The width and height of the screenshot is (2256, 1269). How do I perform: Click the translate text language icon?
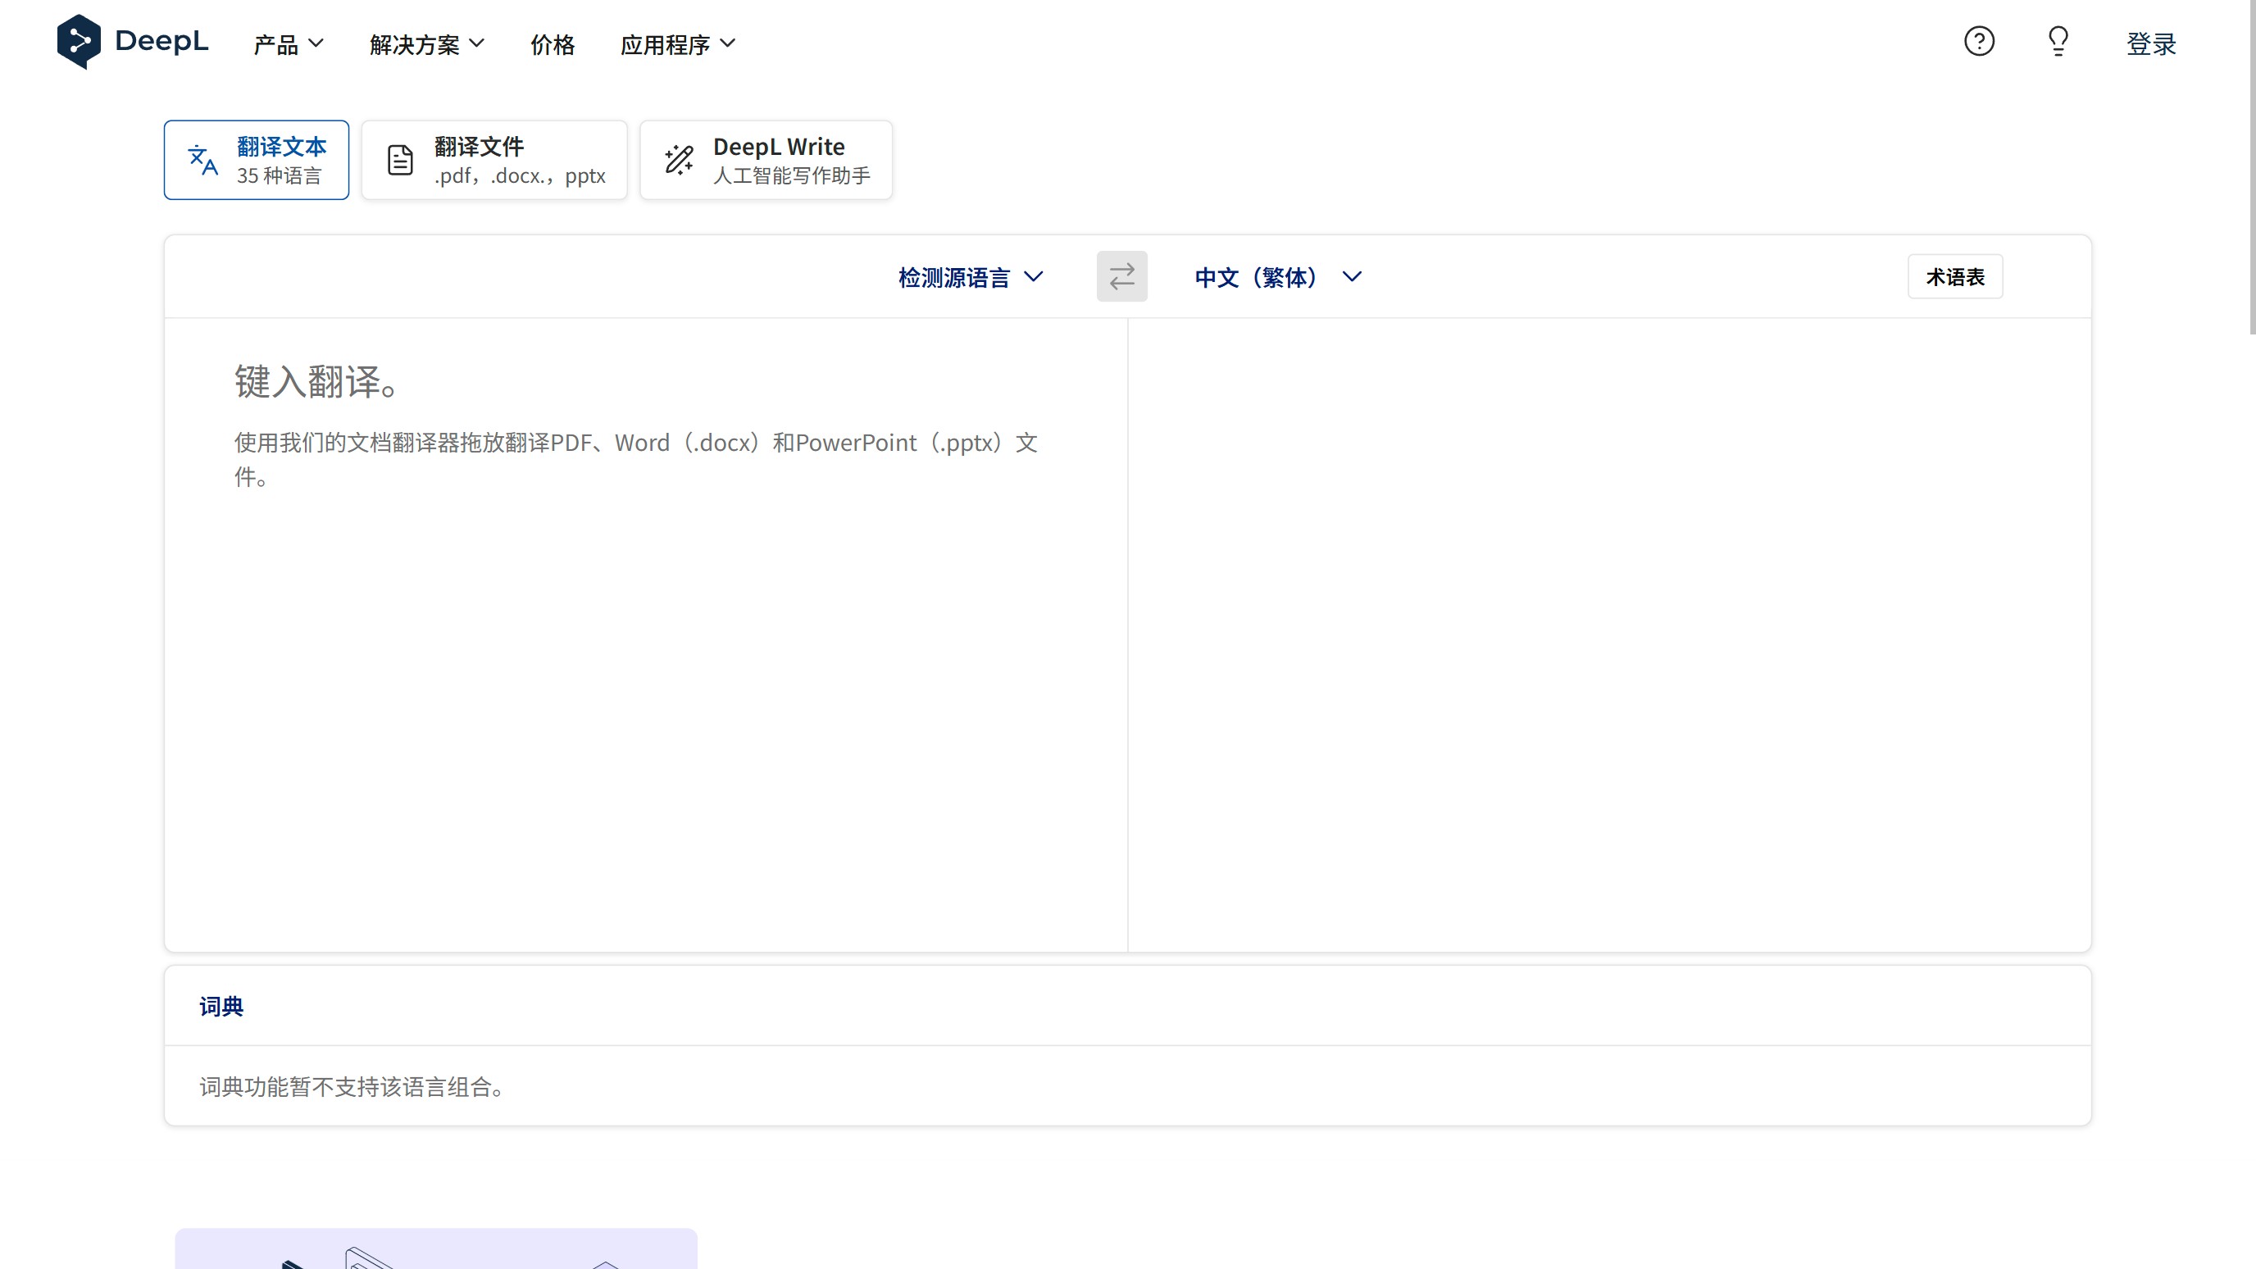202,159
